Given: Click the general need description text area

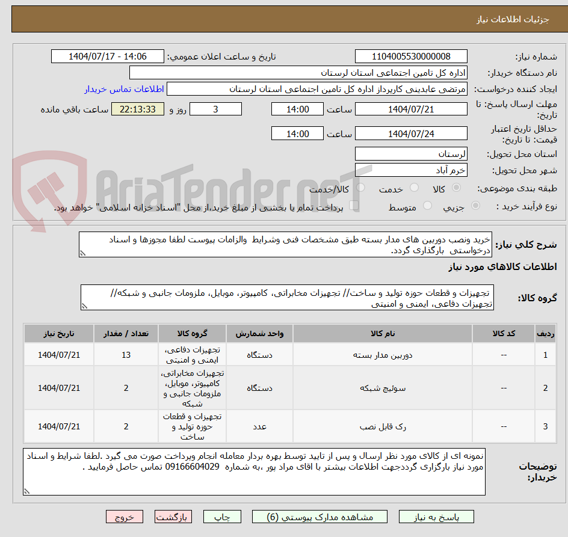Looking at the screenshot, I should coord(285,245).
